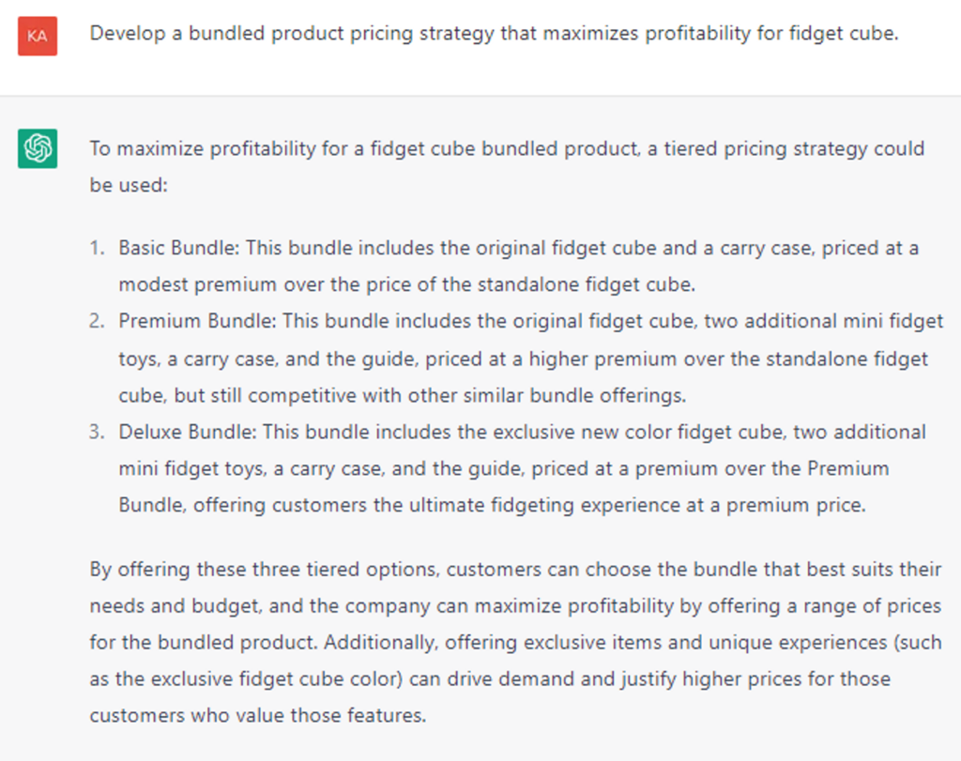Viewport: 961px width, 761px height.
Task: Click list number 3 beside Deluxe Bundle
Action: coord(97,432)
